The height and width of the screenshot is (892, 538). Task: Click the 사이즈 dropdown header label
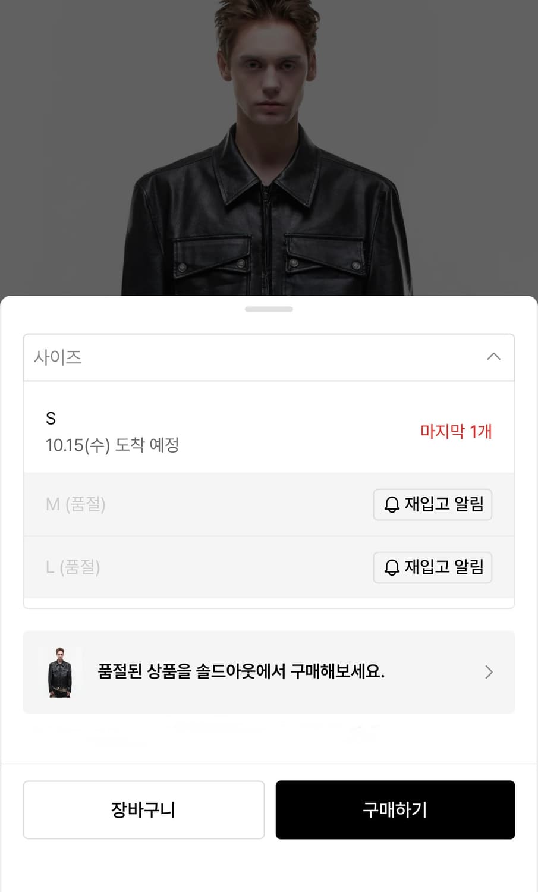58,357
